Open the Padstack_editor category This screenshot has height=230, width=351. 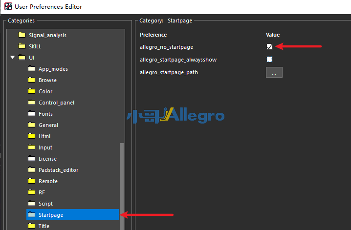point(59,170)
